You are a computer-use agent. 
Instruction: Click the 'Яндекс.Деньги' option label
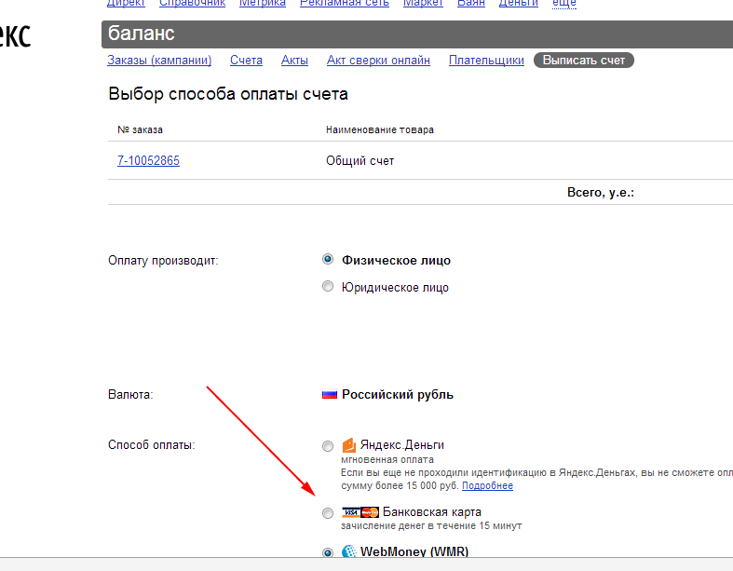coord(402,444)
